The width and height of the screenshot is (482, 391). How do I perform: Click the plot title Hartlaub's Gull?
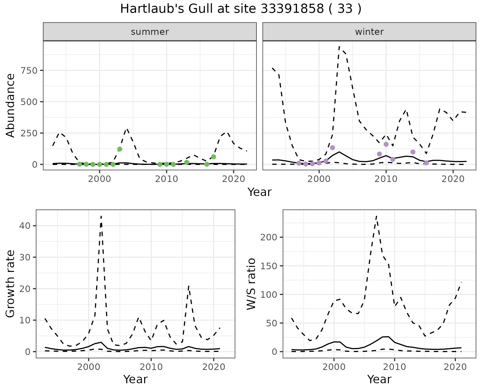(241, 9)
